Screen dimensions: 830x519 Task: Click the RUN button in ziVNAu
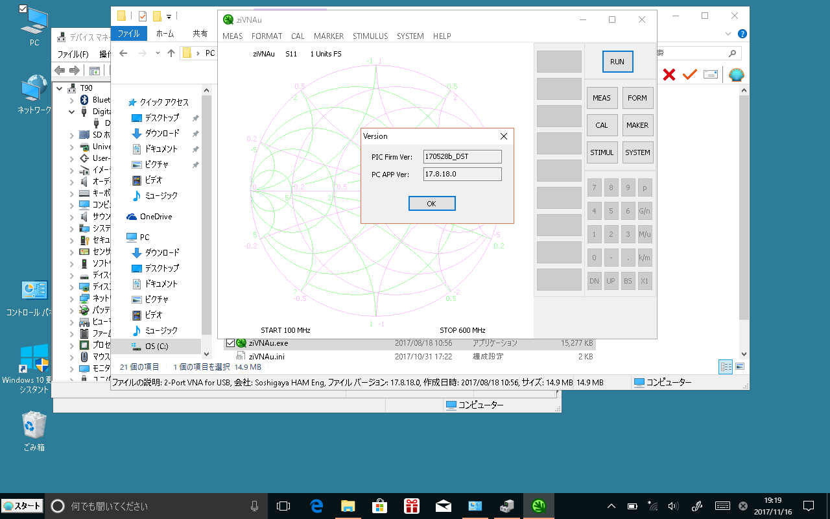(x=617, y=62)
